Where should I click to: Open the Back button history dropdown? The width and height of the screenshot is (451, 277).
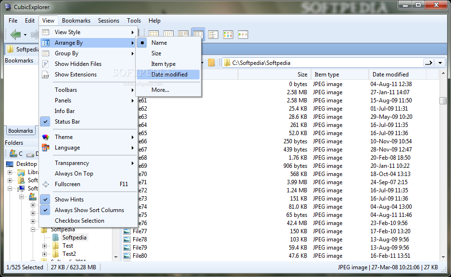pos(25,35)
